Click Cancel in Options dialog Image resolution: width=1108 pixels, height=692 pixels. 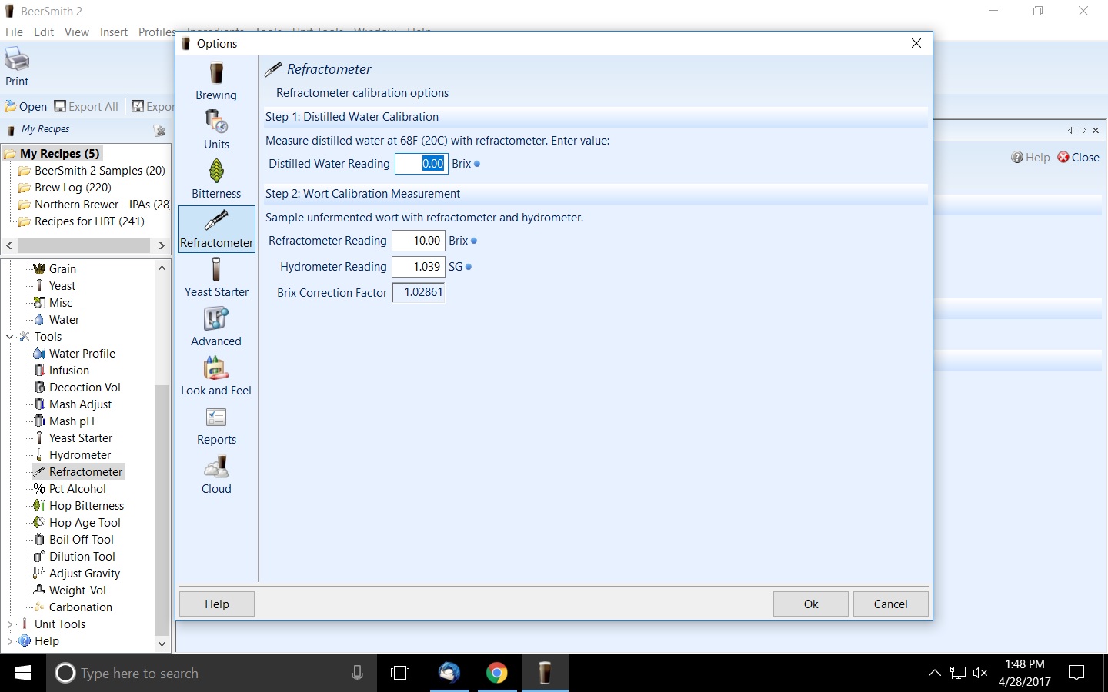point(891,604)
